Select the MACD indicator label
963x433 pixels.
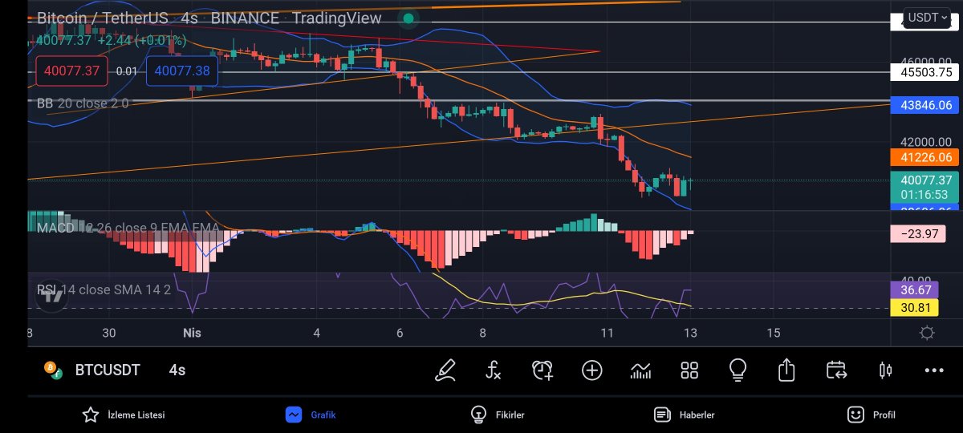128,228
